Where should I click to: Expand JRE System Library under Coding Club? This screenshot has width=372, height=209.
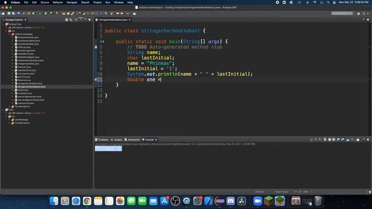(6, 27)
